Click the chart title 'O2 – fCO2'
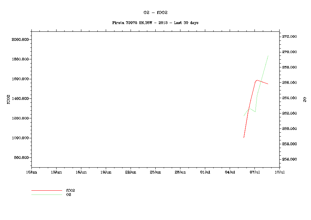 pos(155,12)
